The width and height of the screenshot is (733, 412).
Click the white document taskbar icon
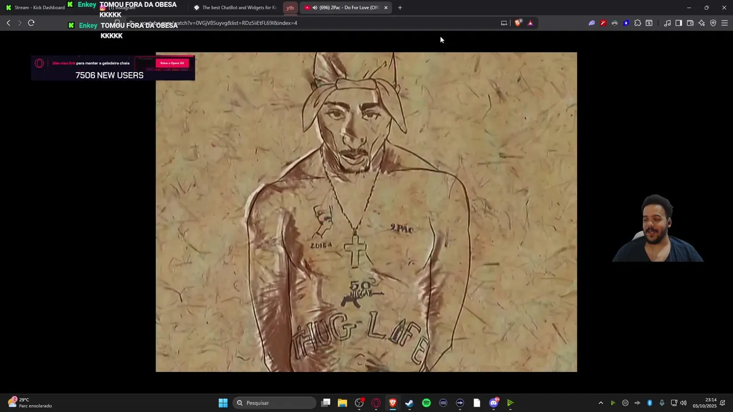(476, 403)
